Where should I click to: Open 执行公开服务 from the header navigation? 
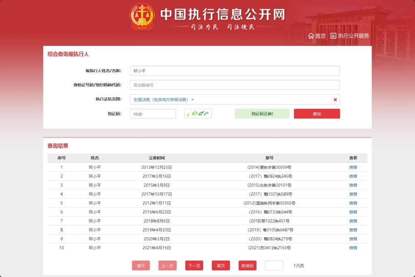[350, 36]
